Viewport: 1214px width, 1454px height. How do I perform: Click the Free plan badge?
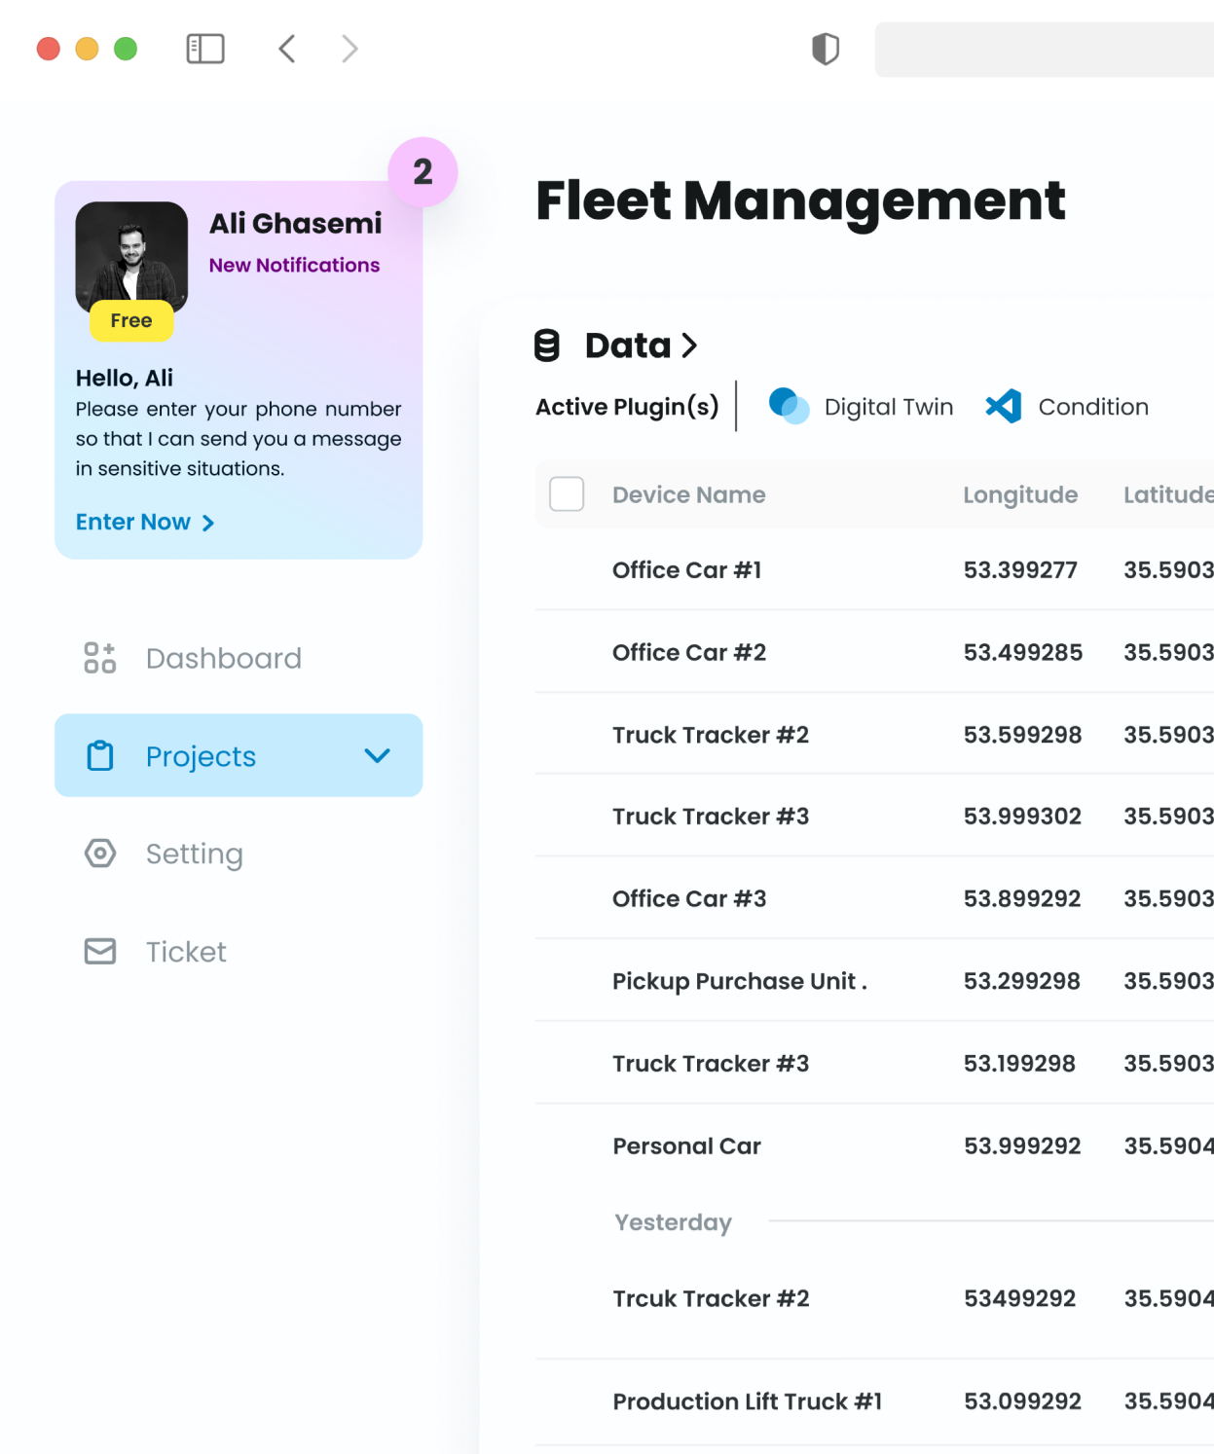point(131,320)
